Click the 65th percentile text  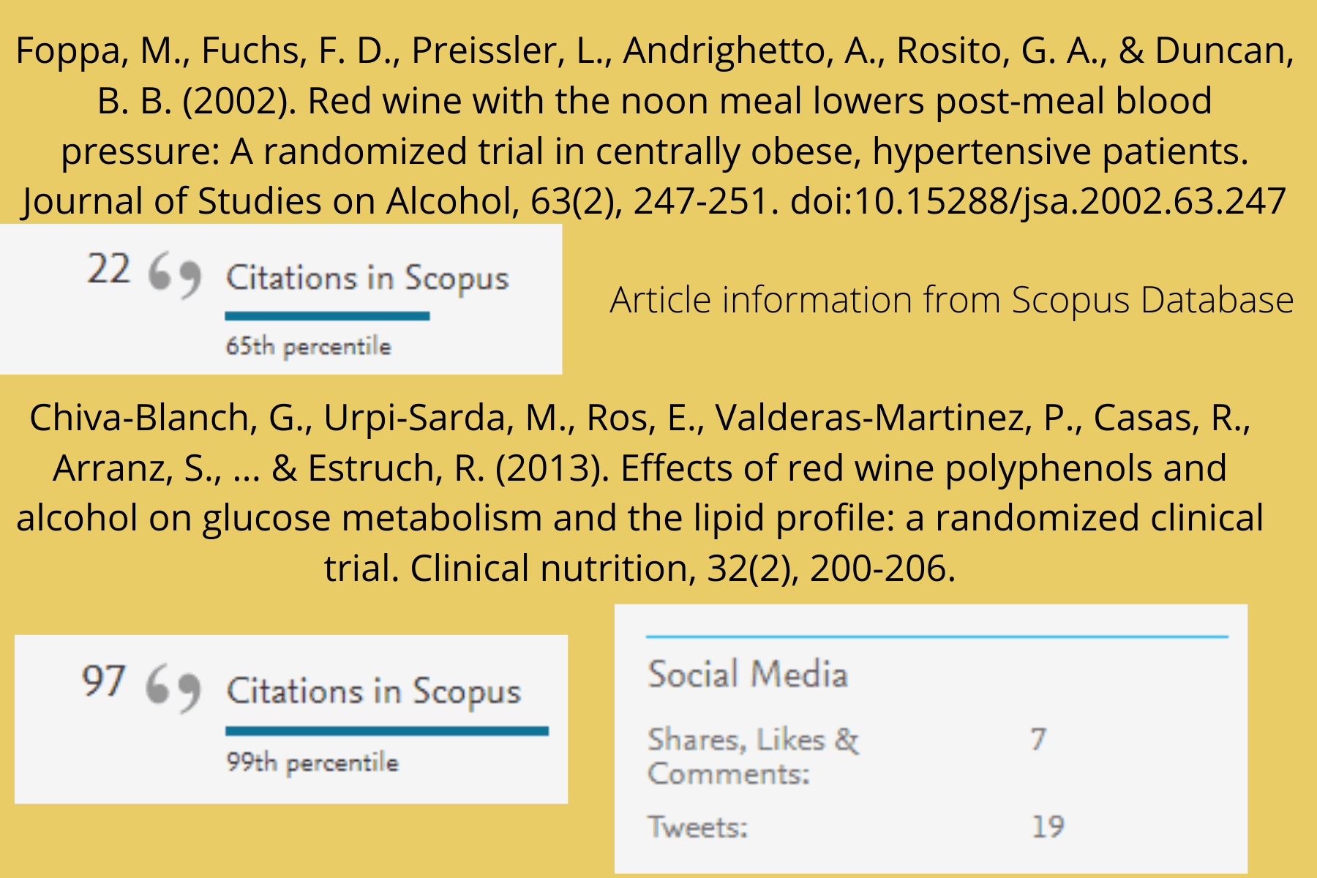click(308, 346)
